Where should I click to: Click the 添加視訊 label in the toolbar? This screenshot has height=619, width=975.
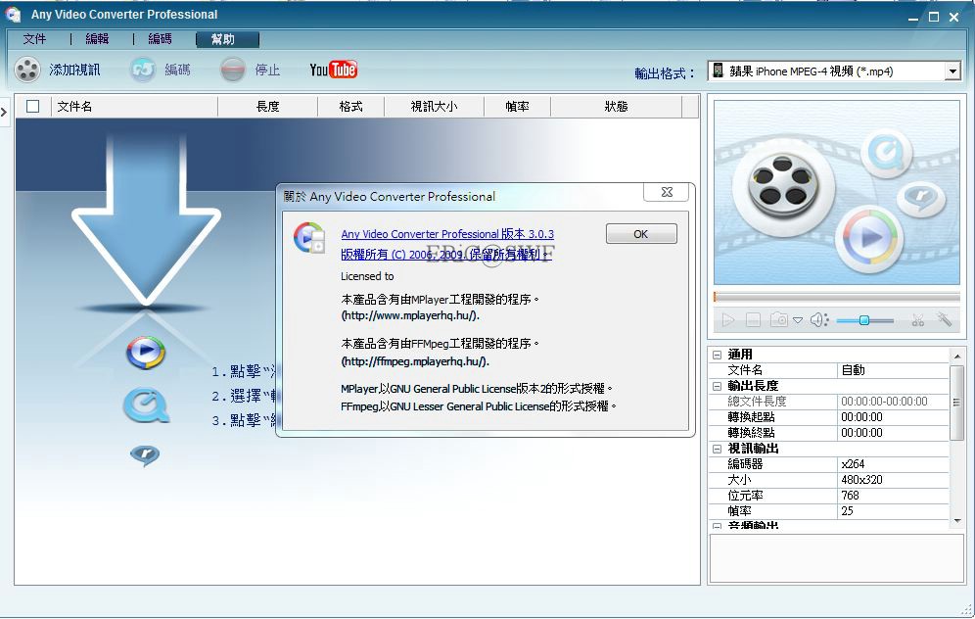tap(74, 70)
